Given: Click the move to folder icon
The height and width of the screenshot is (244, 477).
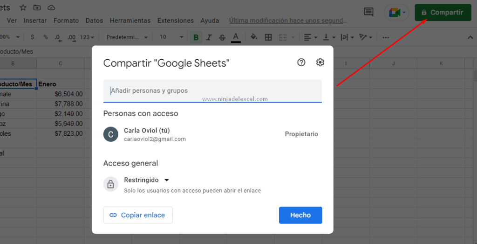Looking at the screenshot, I should click(x=37, y=8).
